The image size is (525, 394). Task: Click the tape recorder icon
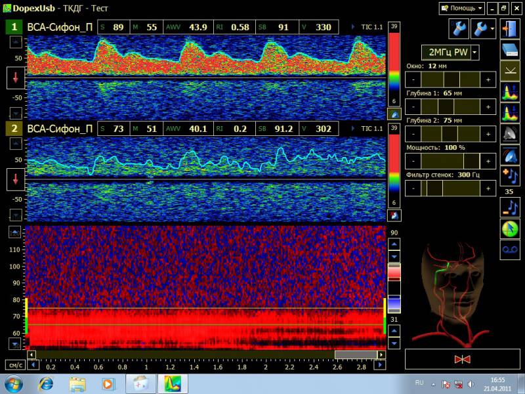(x=510, y=250)
